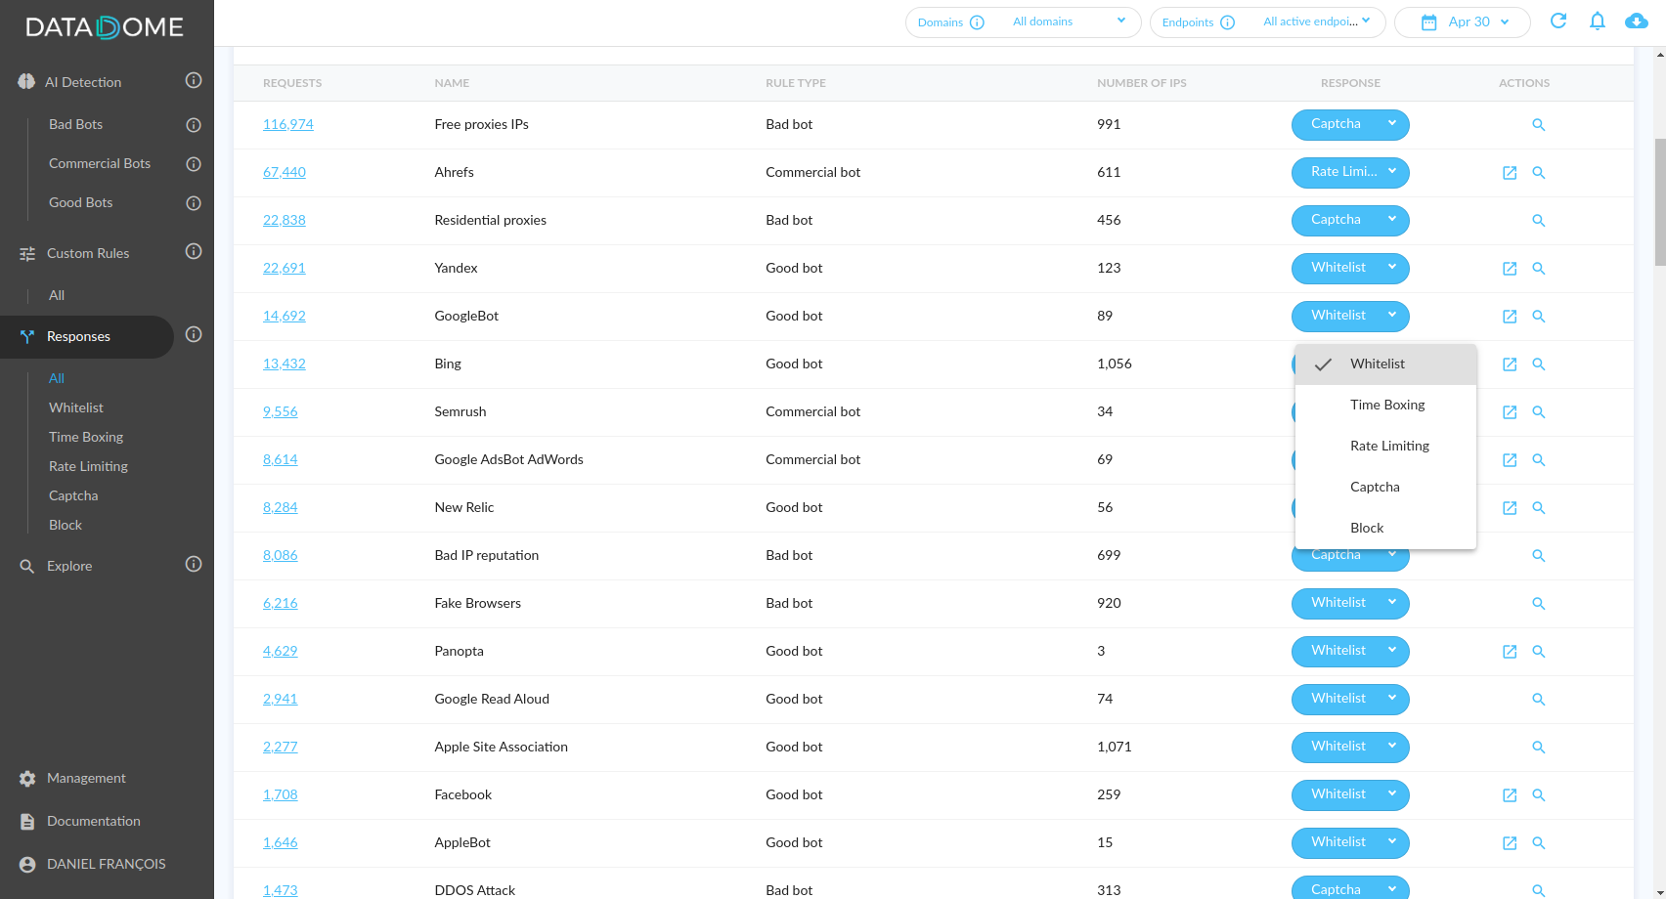Click magnifier icon for Residential proxies
The width and height of the screenshot is (1666, 899).
1538,221
